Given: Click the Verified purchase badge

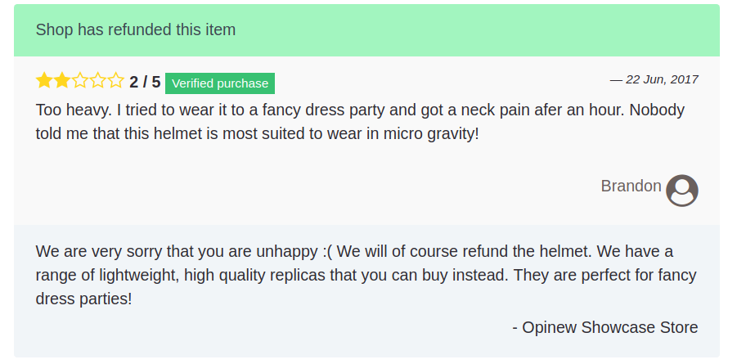Looking at the screenshot, I should pyautogui.click(x=220, y=83).
